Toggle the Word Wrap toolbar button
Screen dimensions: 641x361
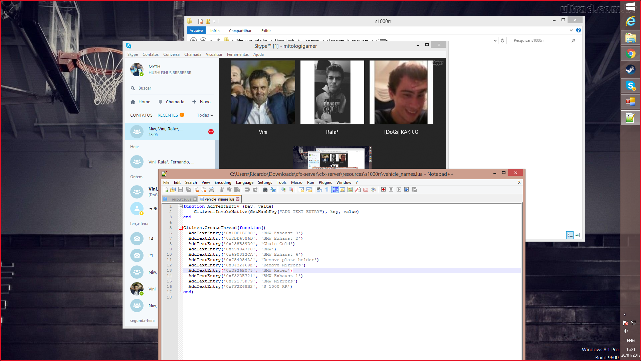[x=319, y=190]
